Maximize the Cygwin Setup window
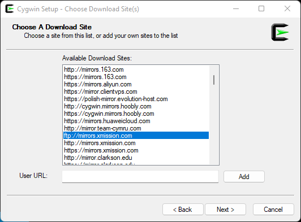The image size is (301, 222). coord(261,8)
